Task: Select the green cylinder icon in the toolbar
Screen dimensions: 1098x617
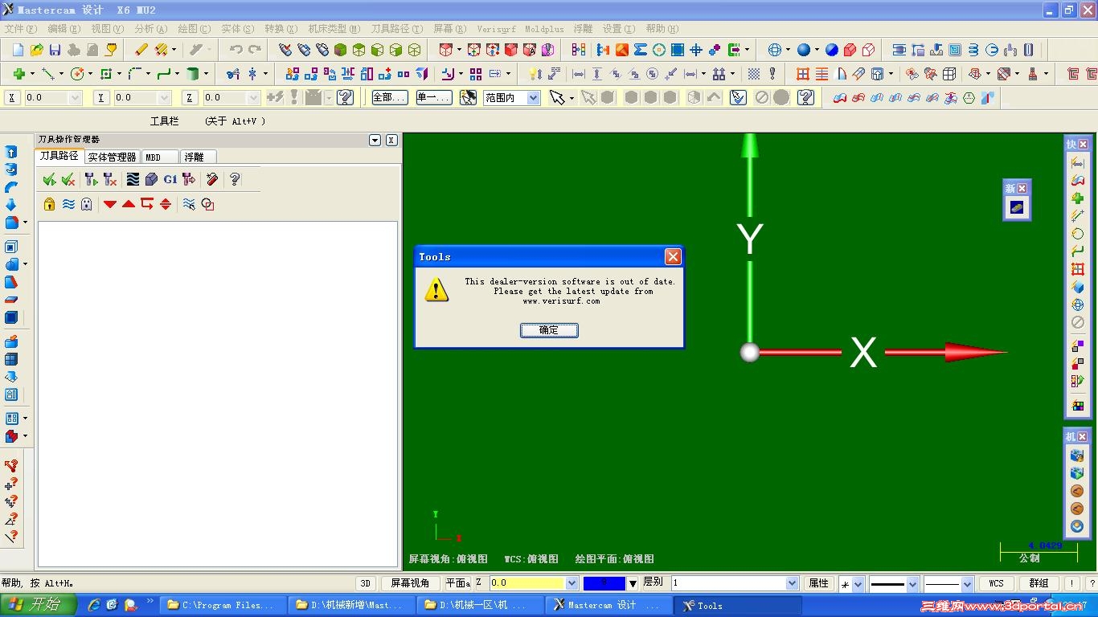Action: coord(192,74)
